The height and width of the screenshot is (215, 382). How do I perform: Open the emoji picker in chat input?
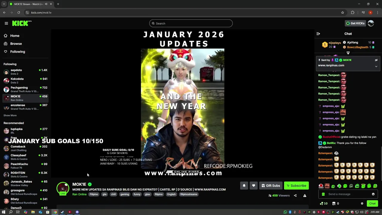click(373, 194)
